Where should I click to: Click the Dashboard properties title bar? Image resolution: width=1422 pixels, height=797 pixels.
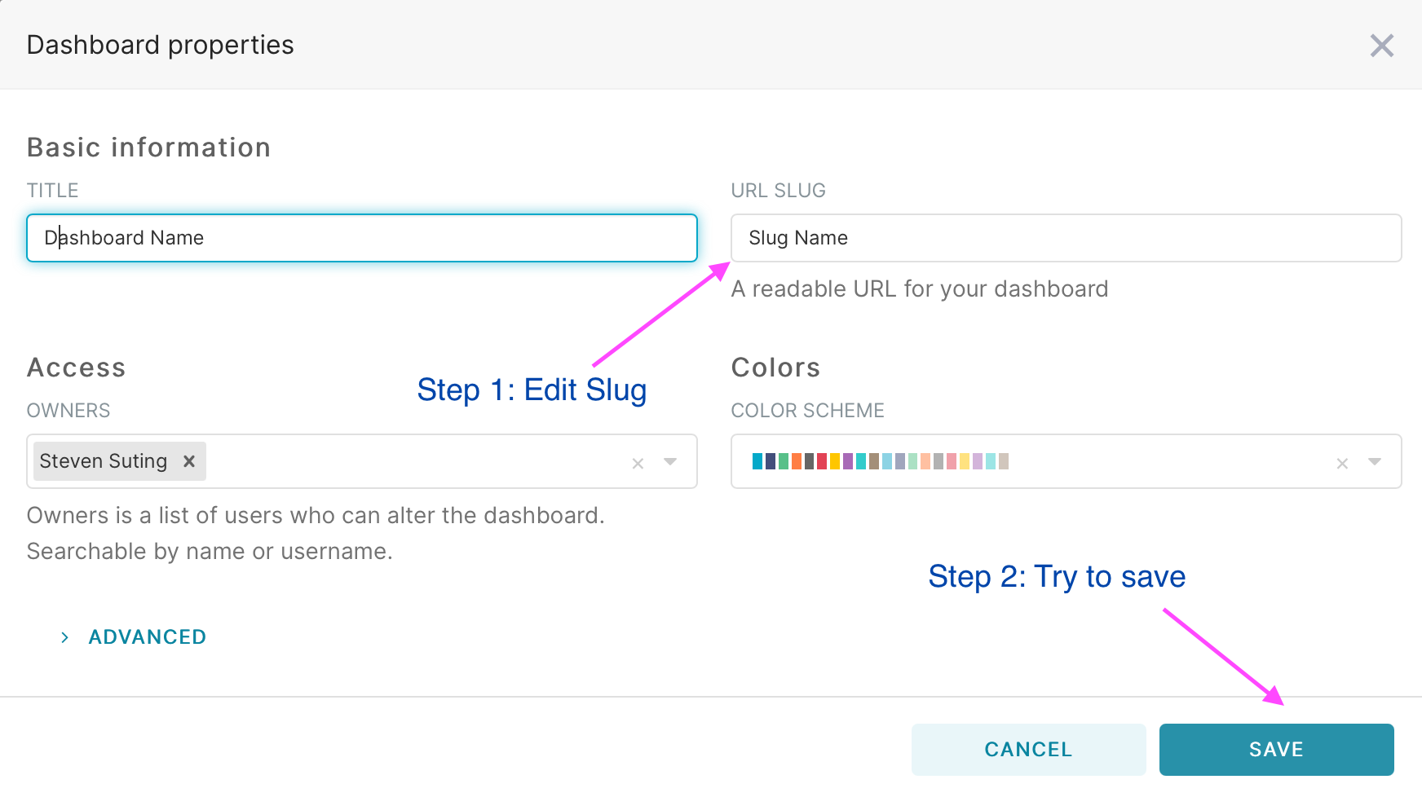tap(160, 45)
